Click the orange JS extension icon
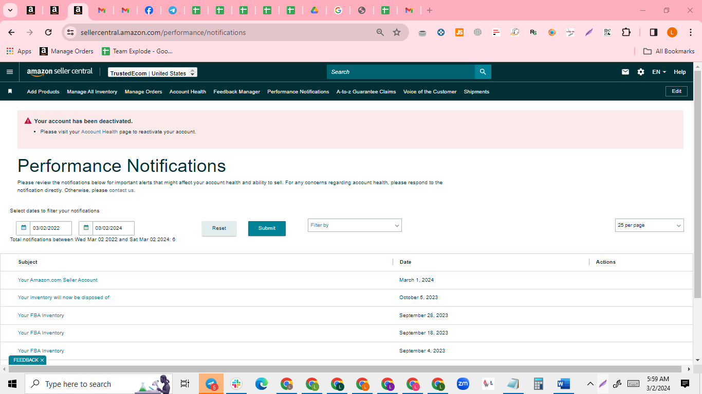The height and width of the screenshot is (394, 702). tap(459, 32)
